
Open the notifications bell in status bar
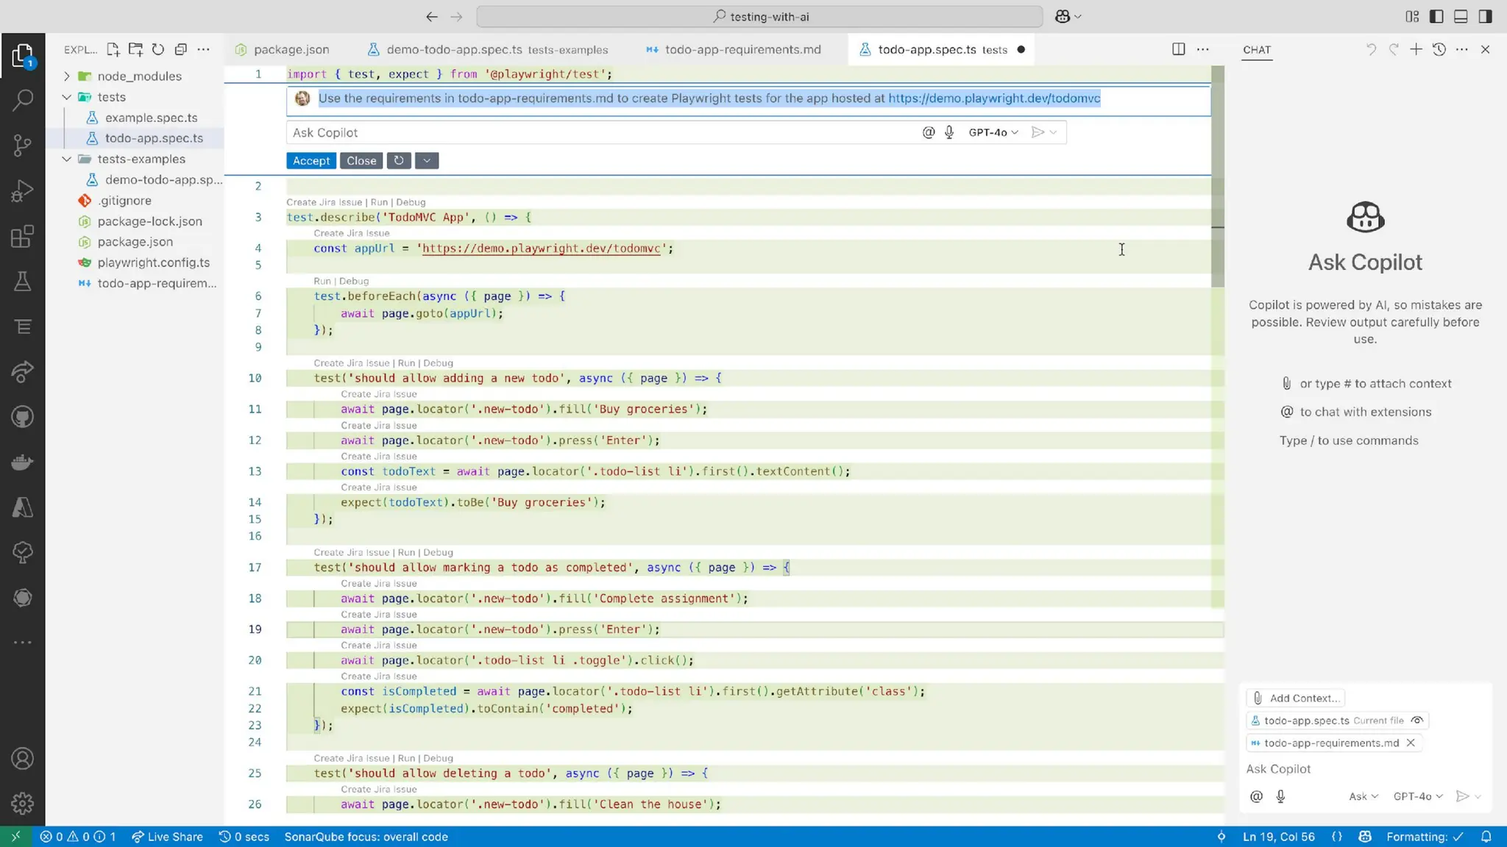(1486, 837)
